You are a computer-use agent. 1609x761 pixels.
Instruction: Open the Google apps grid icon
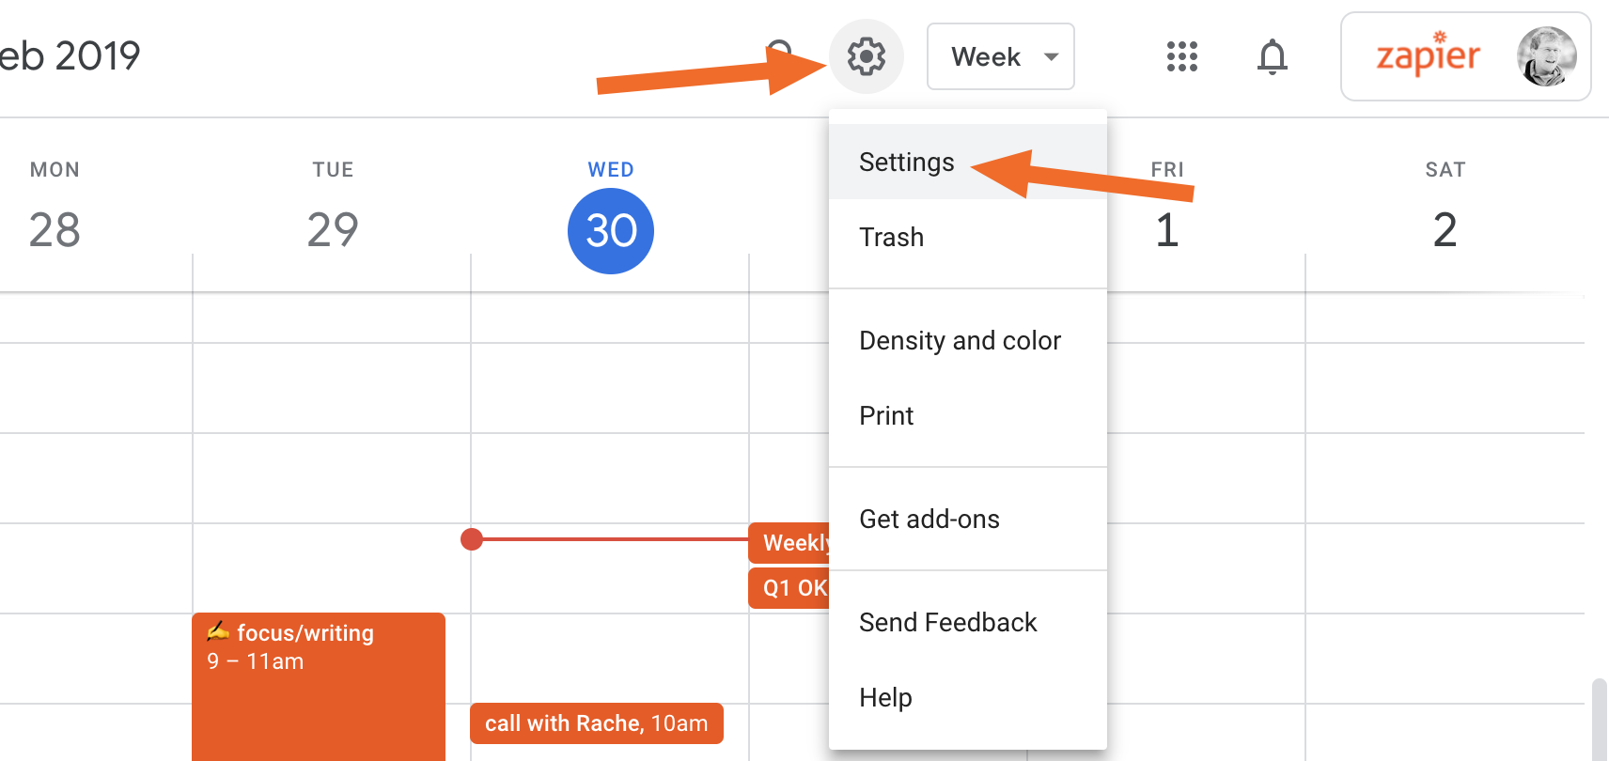1181,56
